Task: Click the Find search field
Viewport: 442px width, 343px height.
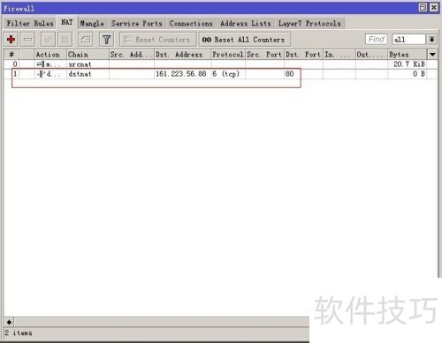Action: (x=377, y=40)
